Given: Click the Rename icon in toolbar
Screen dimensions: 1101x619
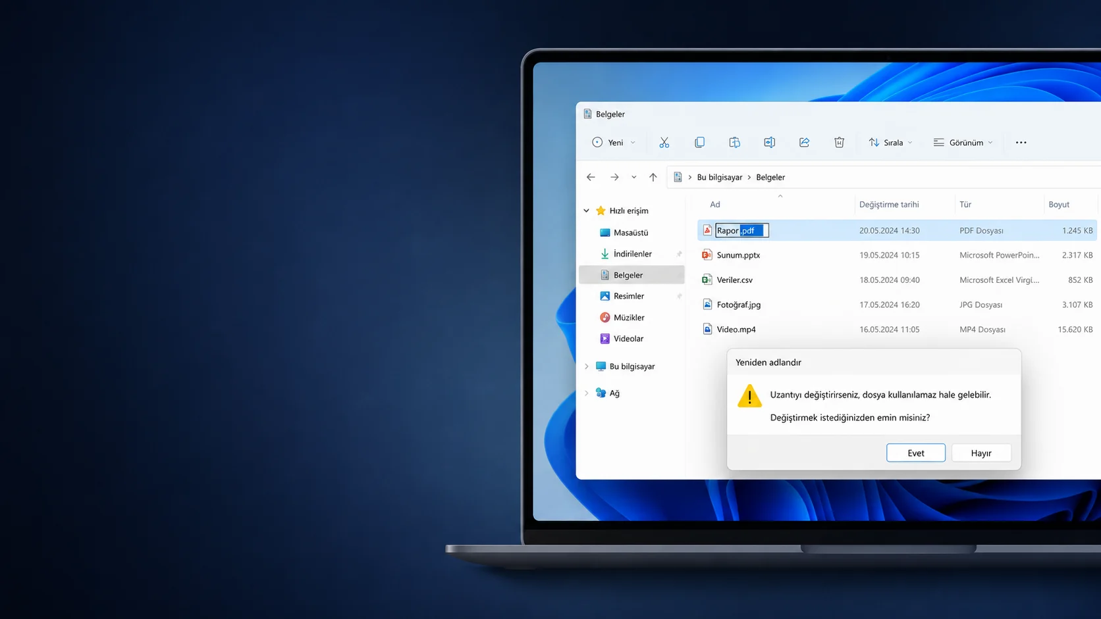Looking at the screenshot, I should [x=769, y=142].
